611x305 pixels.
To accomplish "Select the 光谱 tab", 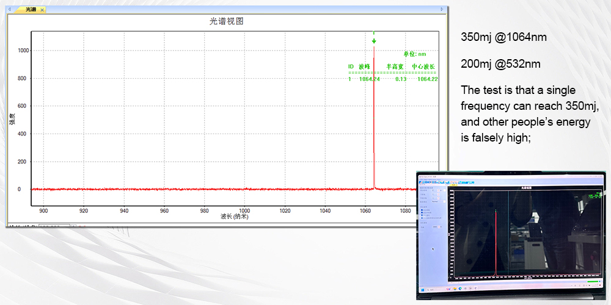I will 30,10.
